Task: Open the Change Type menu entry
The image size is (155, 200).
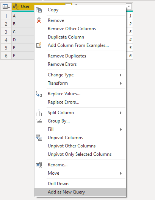Action: 80,75
